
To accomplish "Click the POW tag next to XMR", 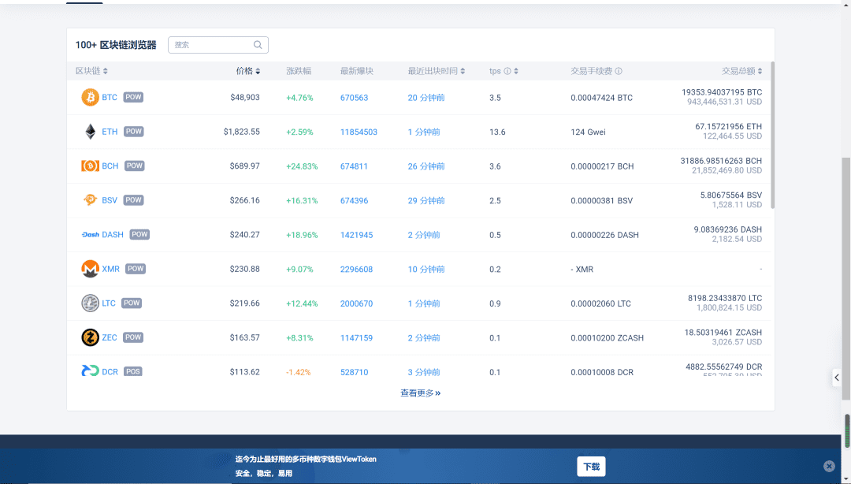I will coord(136,269).
